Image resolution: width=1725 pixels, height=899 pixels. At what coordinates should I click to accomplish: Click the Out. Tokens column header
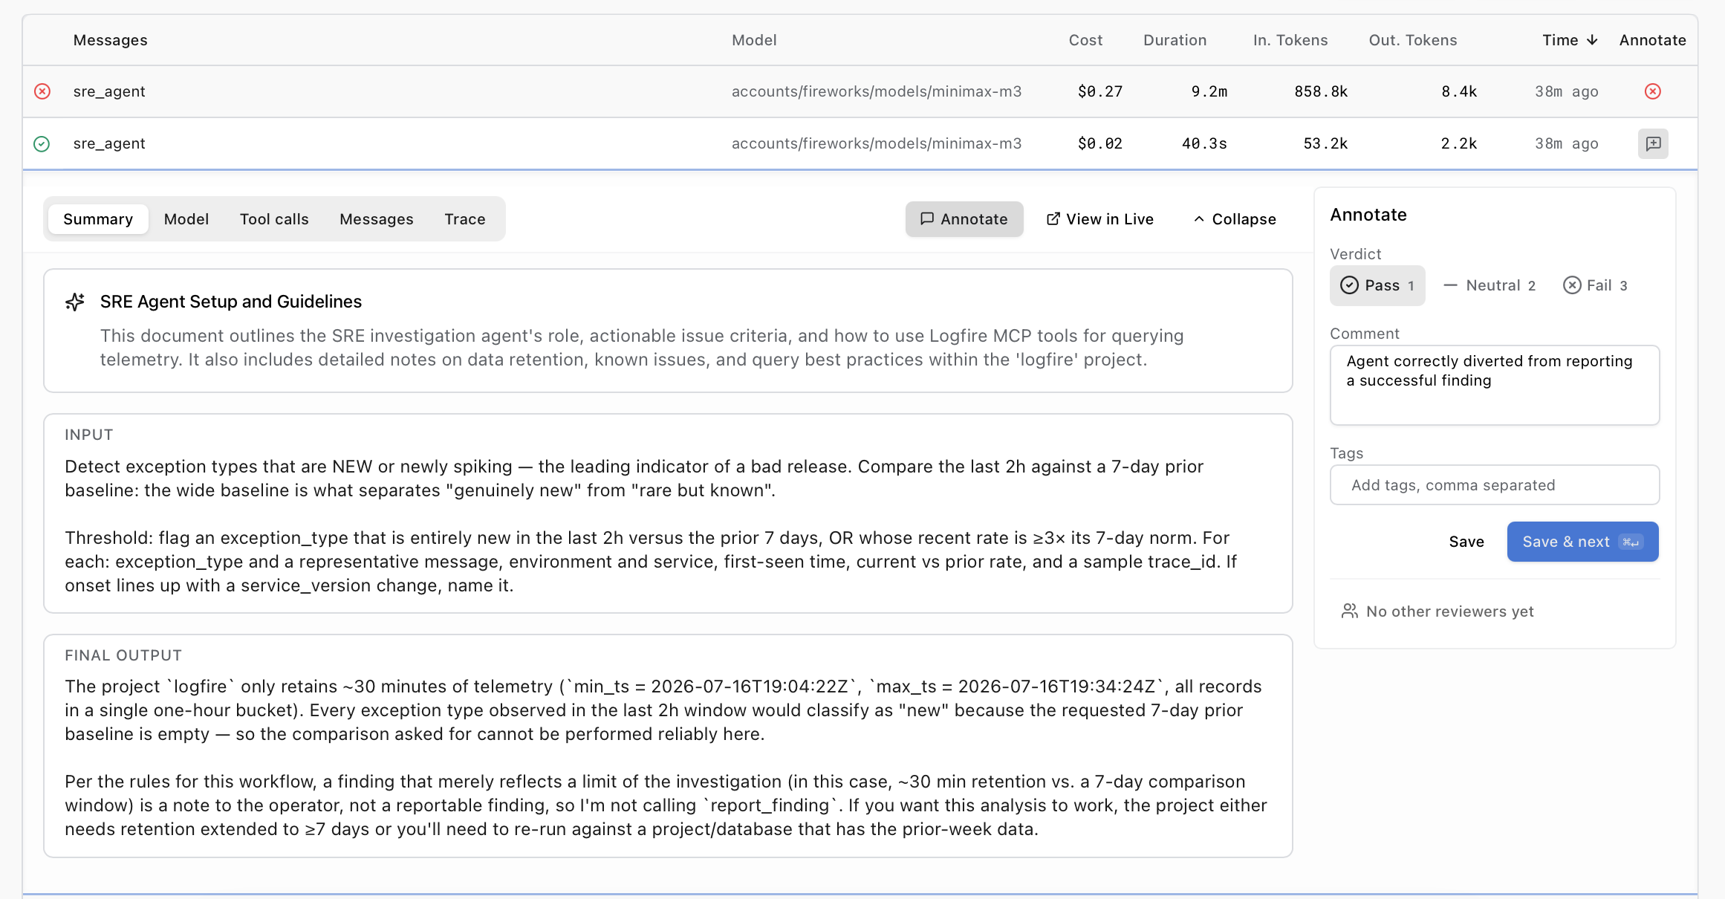(x=1413, y=40)
